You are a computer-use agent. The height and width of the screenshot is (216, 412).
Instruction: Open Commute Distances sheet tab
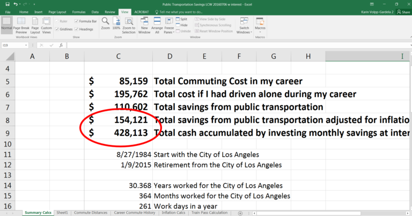pos(91,213)
